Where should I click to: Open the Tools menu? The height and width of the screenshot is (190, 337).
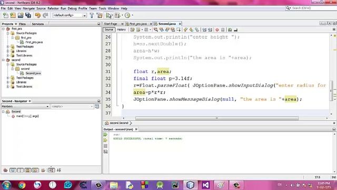pos(102,8)
